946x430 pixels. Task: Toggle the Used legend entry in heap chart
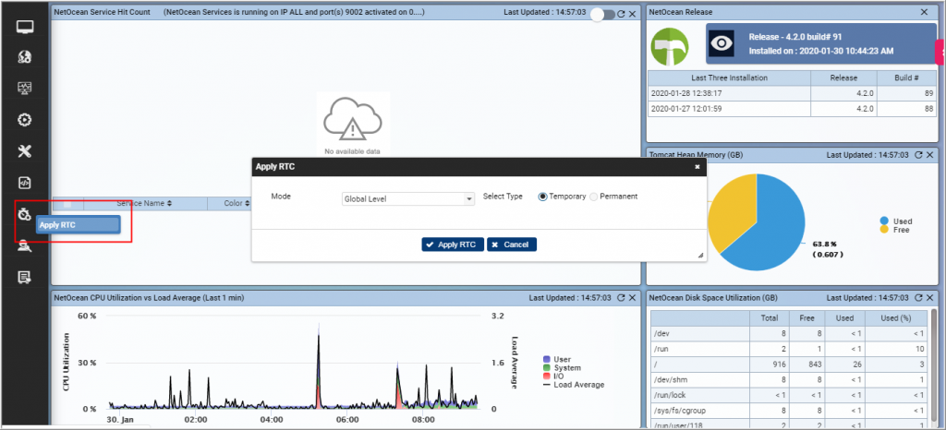tap(896, 221)
